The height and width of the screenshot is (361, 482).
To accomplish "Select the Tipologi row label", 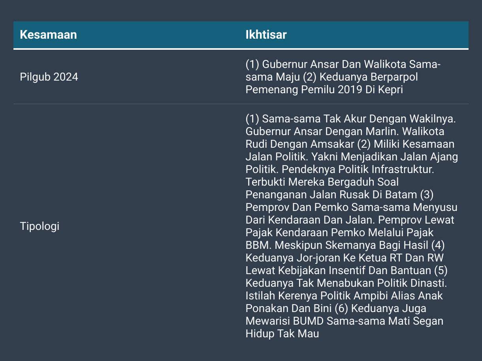I will pyautogui.click(x=40, y=226).
